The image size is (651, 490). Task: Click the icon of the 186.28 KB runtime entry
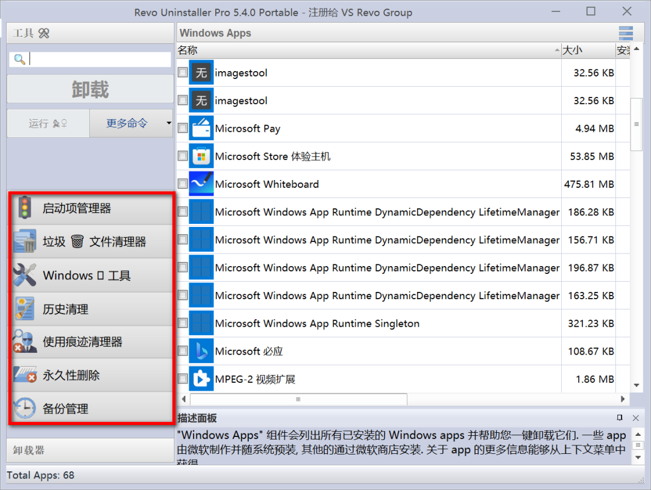(201, 212)
